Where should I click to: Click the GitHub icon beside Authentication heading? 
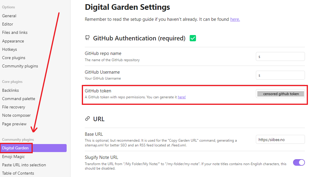tap(87, 38)
